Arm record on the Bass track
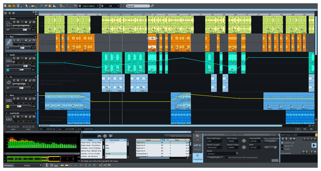Screen dimensions: 321x171 [22, 40]
